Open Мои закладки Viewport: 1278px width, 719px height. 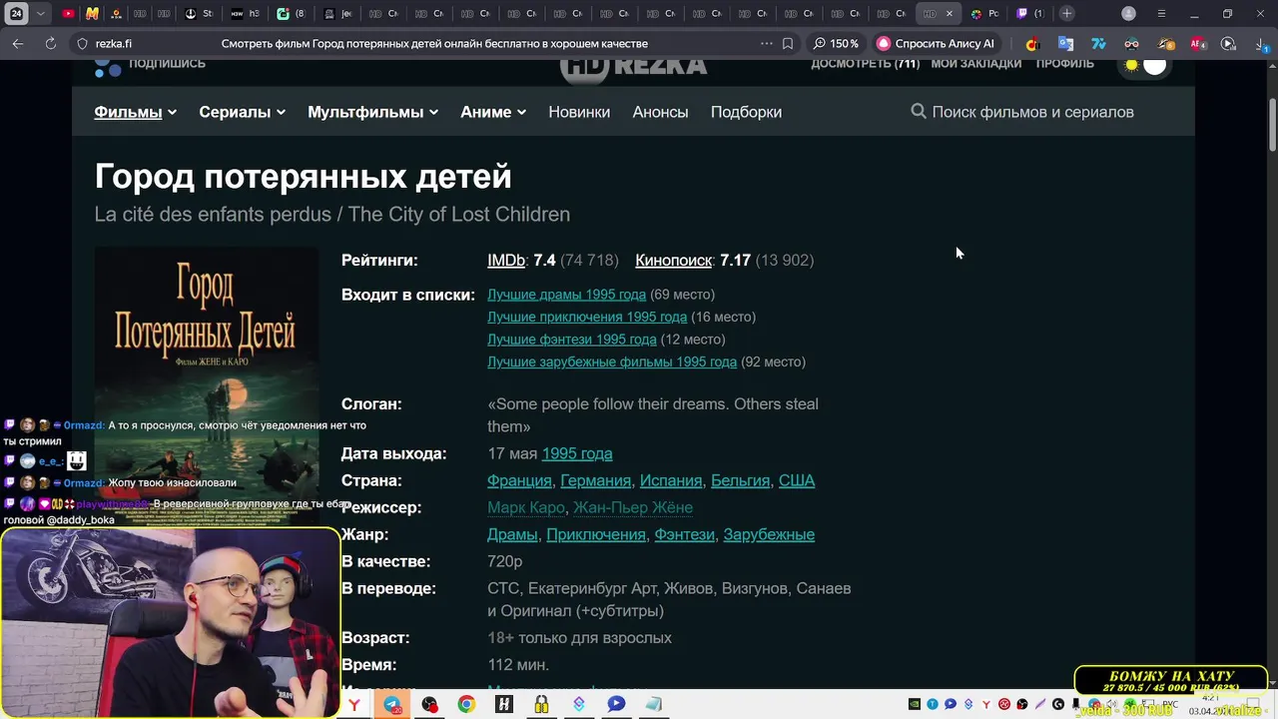click(x=975, y=64)
